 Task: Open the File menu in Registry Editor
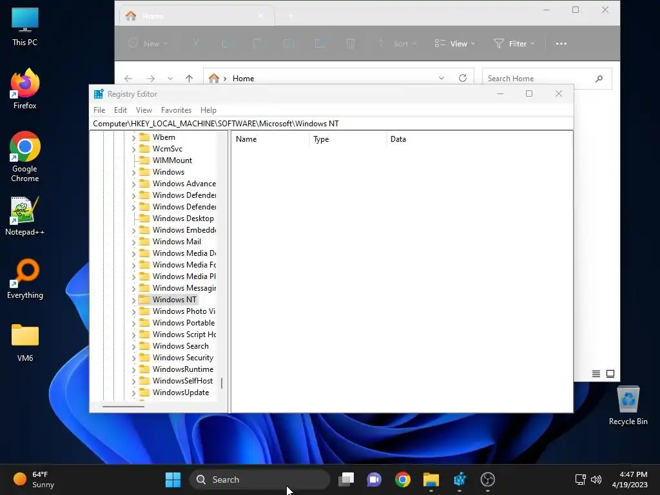(99, 110)
